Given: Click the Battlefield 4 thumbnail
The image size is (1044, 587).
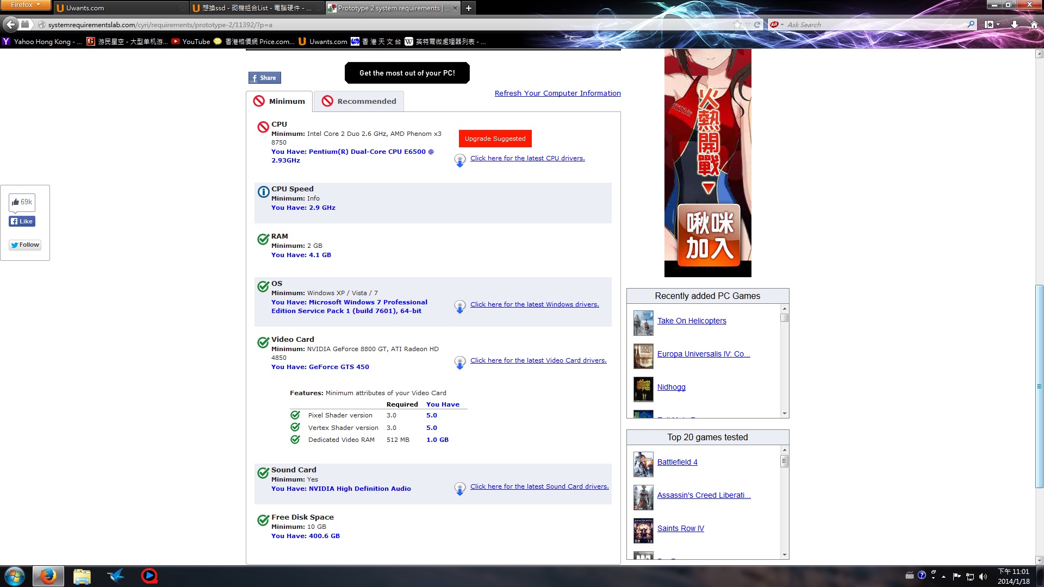Looking at the screenshot, I should [643, 464].
